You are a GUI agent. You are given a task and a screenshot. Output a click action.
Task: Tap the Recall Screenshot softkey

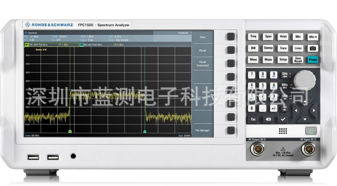click(x=203, y=64)
